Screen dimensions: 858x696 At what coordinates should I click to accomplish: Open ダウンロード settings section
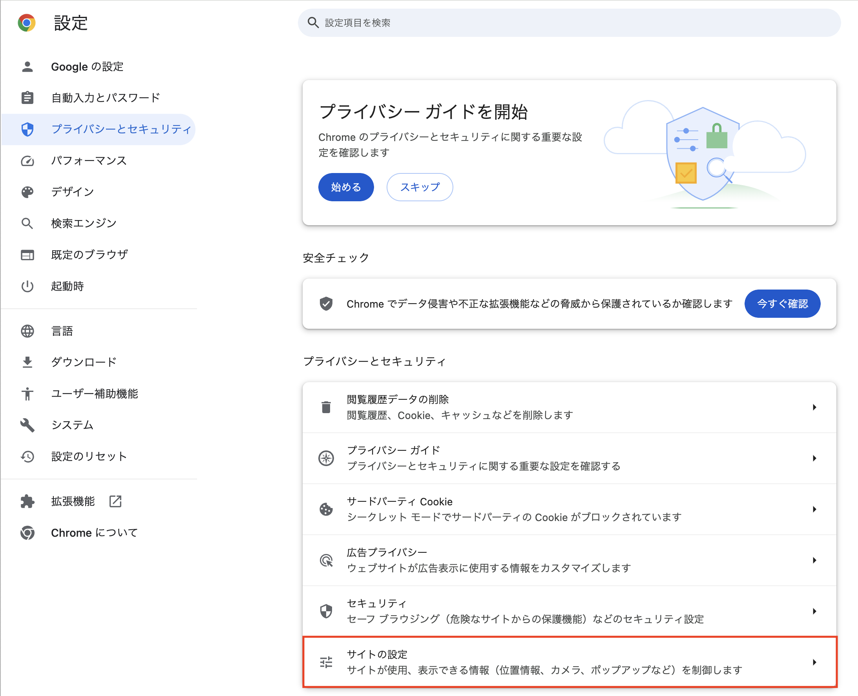[x=84, y=362]
